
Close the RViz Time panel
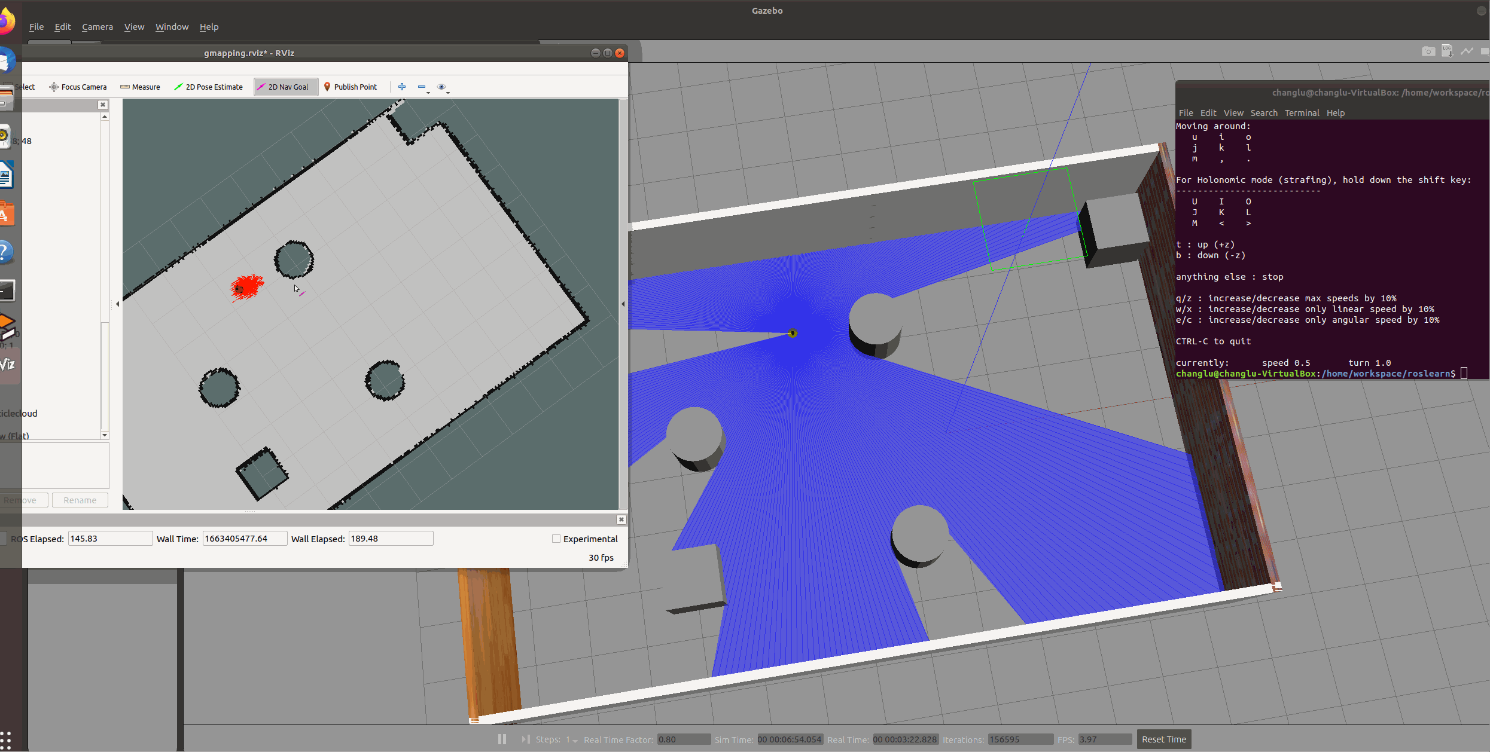621,519
